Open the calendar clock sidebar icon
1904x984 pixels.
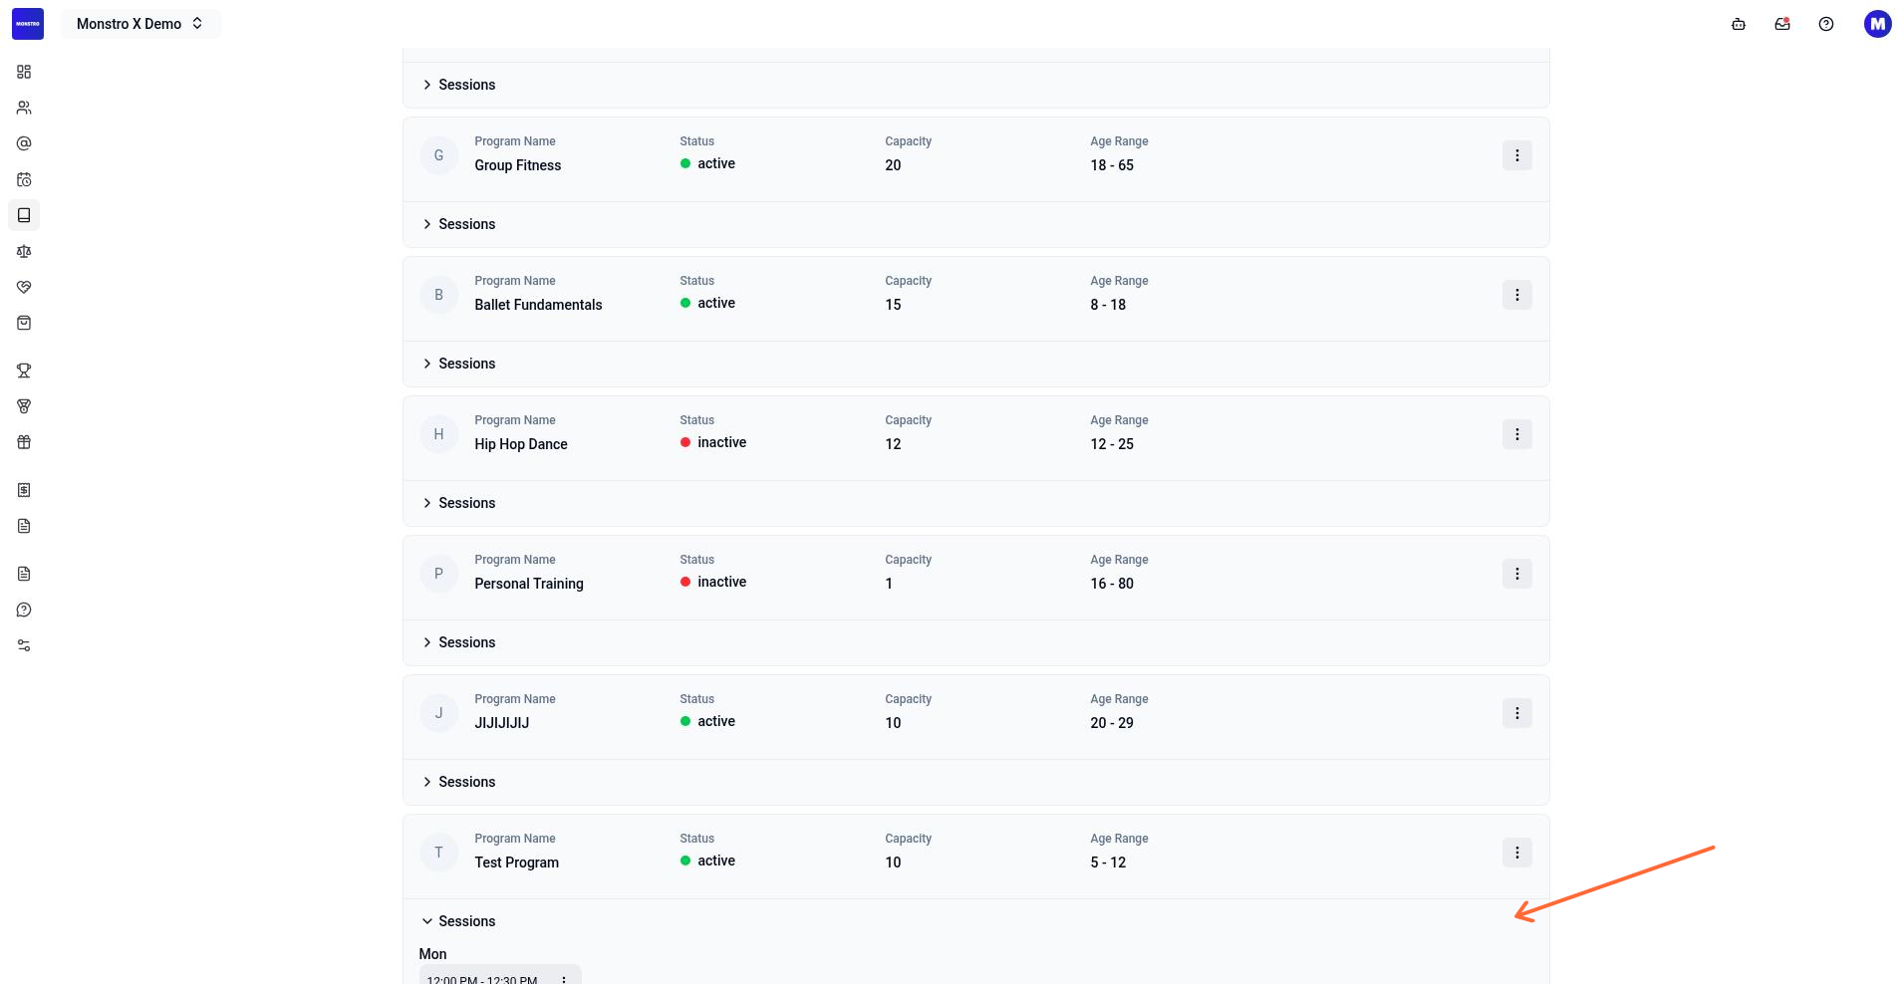click(x=24, y=179)
